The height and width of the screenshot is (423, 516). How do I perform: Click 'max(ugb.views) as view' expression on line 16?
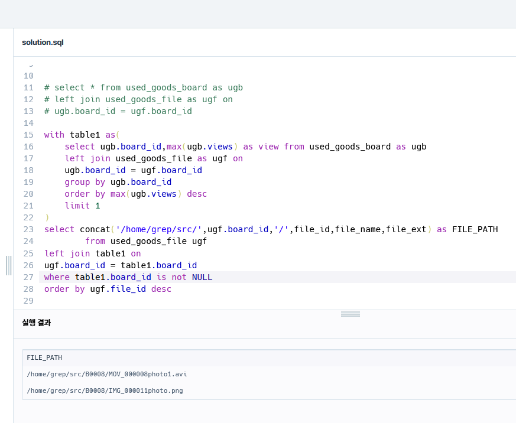tap(223, 147)
